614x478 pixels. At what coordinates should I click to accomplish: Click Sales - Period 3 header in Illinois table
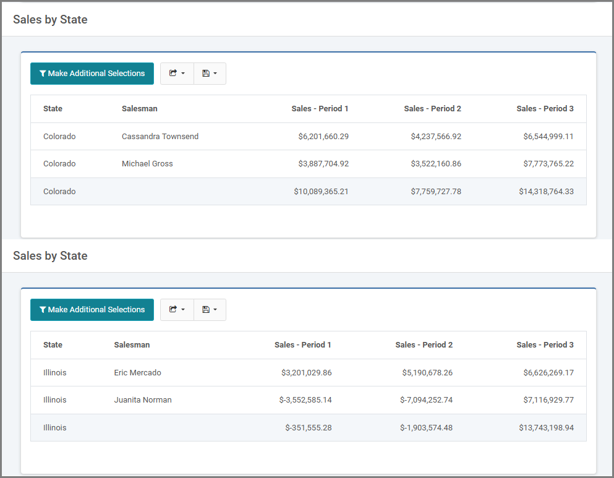coord(545,345)
